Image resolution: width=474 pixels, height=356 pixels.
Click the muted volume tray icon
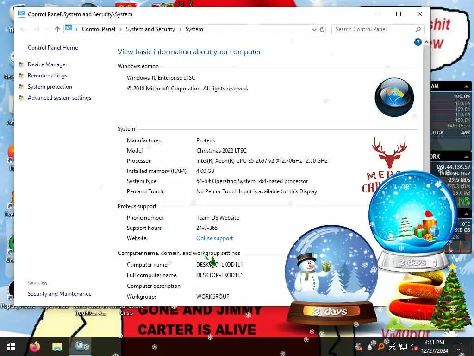click(x=414, y=347)
